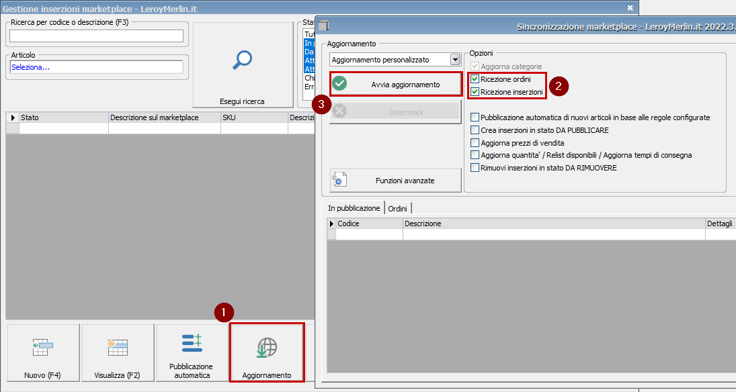
Task: Uncheck Ricezione inserzioni option
Action: point(475,92)
